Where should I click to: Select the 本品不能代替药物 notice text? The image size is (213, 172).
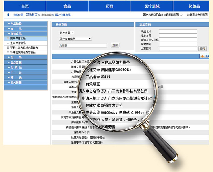[x=92, y=142]
